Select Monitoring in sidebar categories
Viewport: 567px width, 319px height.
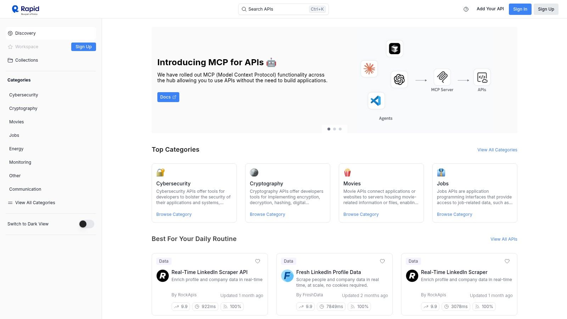coord(20,162)
